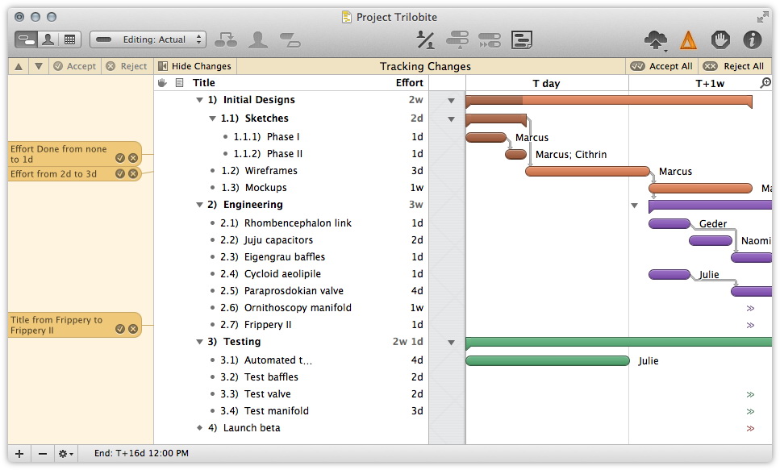
Task: Click the Hide Changes button
Action: click(x=194, y=66)
